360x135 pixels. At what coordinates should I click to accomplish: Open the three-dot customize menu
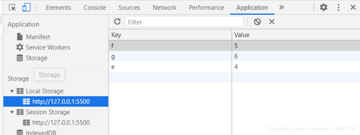[338, 7]
